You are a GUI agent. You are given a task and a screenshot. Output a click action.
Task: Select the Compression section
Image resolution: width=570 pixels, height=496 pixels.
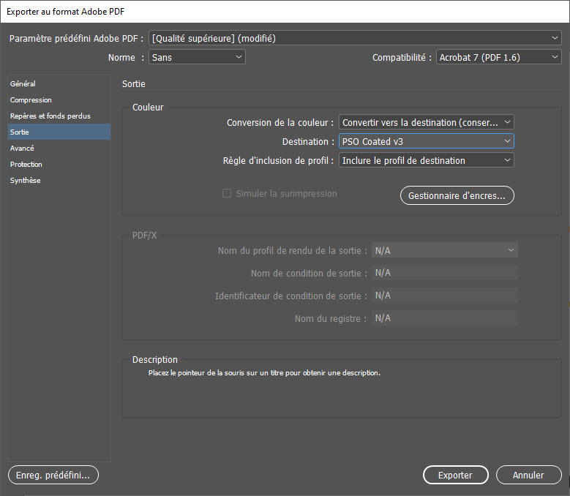[59, 100]
